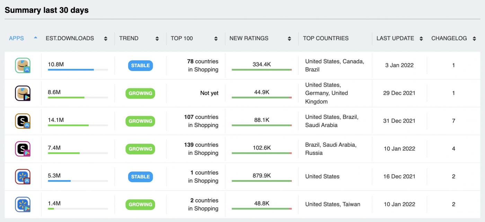The image size is (485, 222).
Task: Open the red Walmart spark app icon
Action: (x=23, y=177)
